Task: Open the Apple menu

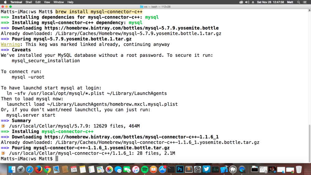Action: click(5, 2)
